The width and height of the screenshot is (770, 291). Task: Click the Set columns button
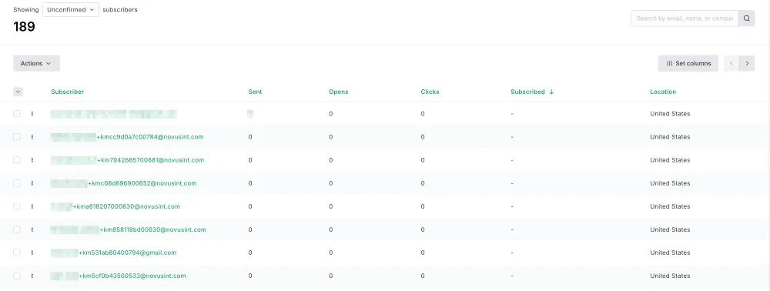point(688,63)
